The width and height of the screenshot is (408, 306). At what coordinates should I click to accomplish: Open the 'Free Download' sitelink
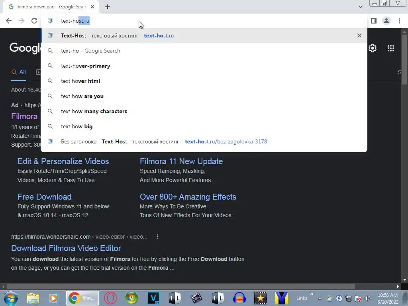45,197
